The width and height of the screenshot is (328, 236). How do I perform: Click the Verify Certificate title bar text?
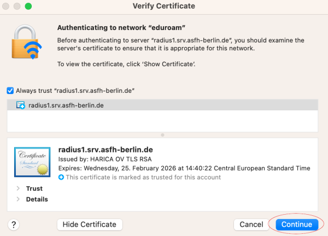point(164,6)
